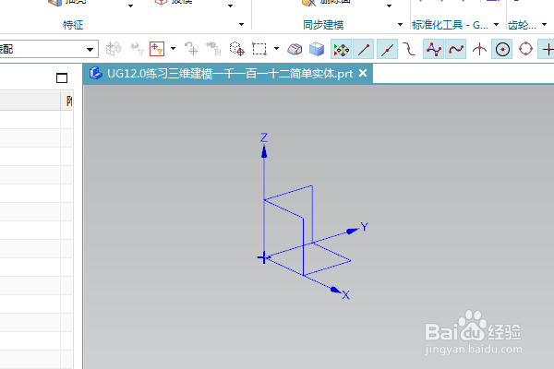
Task: Click the control point snap icon
Action: coord(409,49)
